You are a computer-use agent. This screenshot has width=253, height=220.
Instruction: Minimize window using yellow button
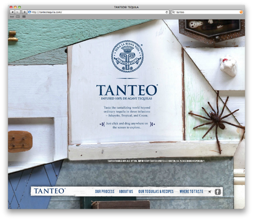pyautogui.click(x=15, y=7)
